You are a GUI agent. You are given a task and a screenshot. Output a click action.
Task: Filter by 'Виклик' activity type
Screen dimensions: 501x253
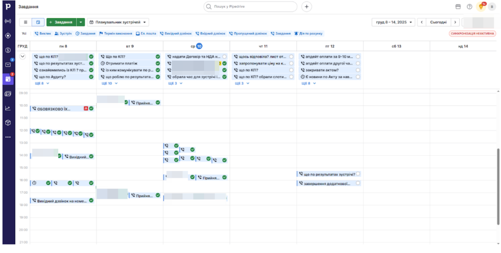[43, 33]
